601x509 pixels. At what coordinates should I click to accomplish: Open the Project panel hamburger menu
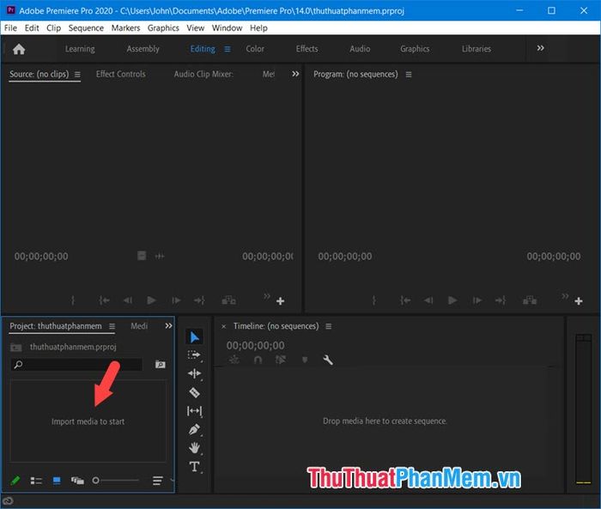[112, 326]
